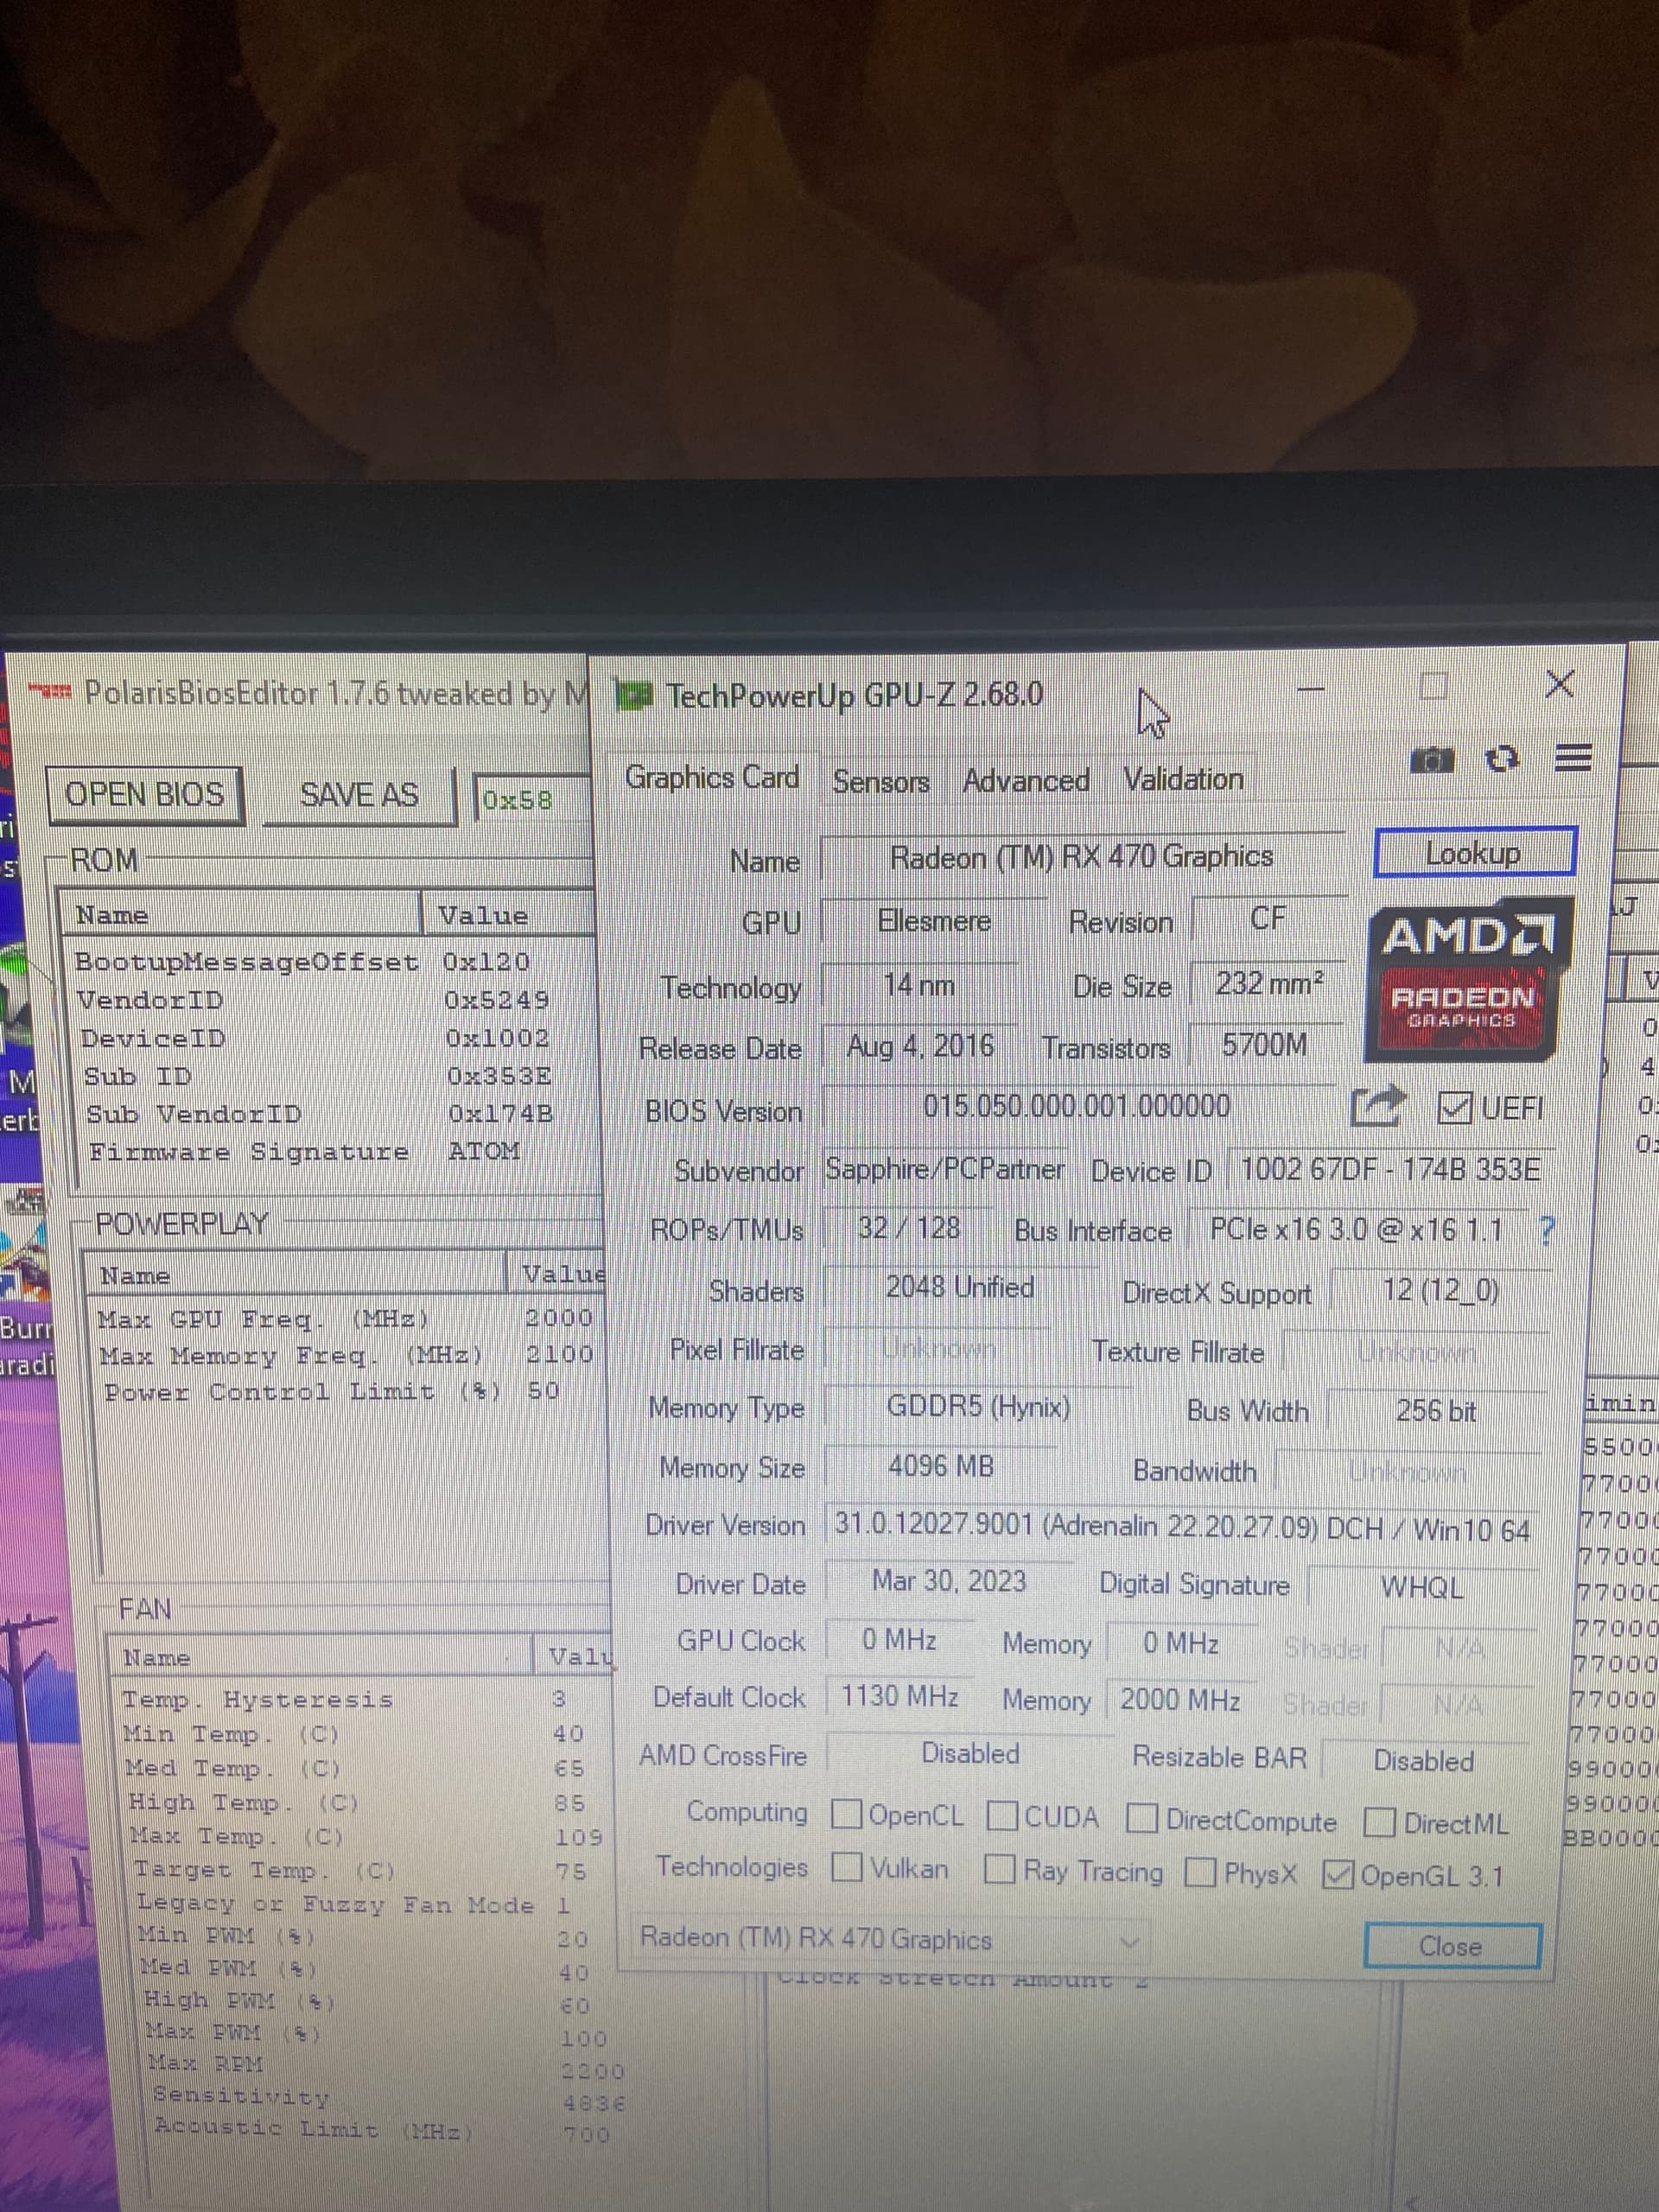Click the SAVE AS button
The image size is (1659, 2212).
pos(359,796)
